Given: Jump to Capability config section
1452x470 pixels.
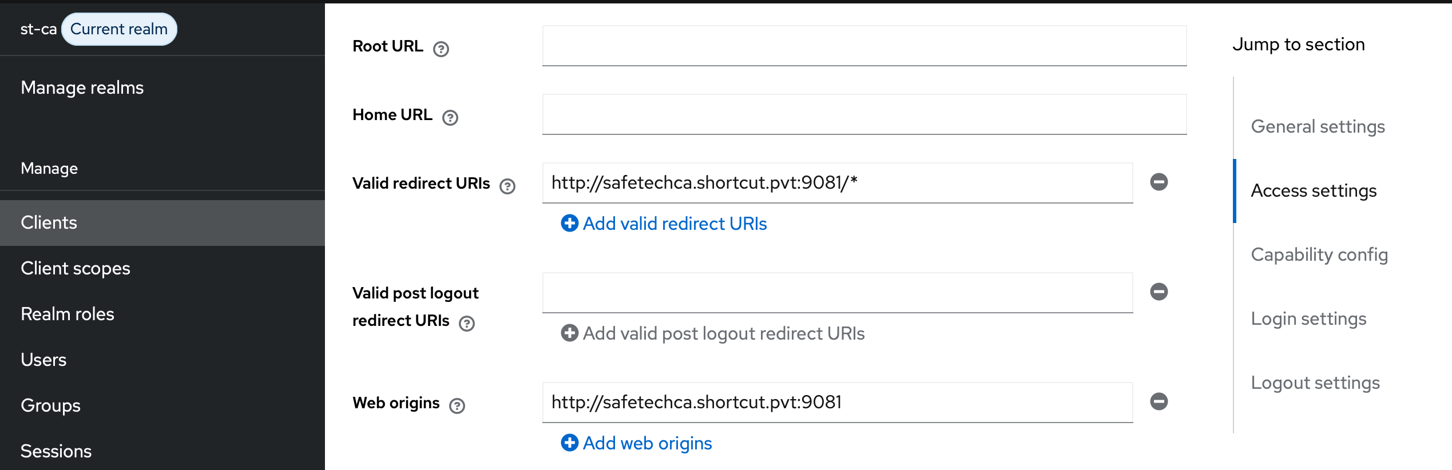Looking at the screenshot, I should [x=1319, y=254].
